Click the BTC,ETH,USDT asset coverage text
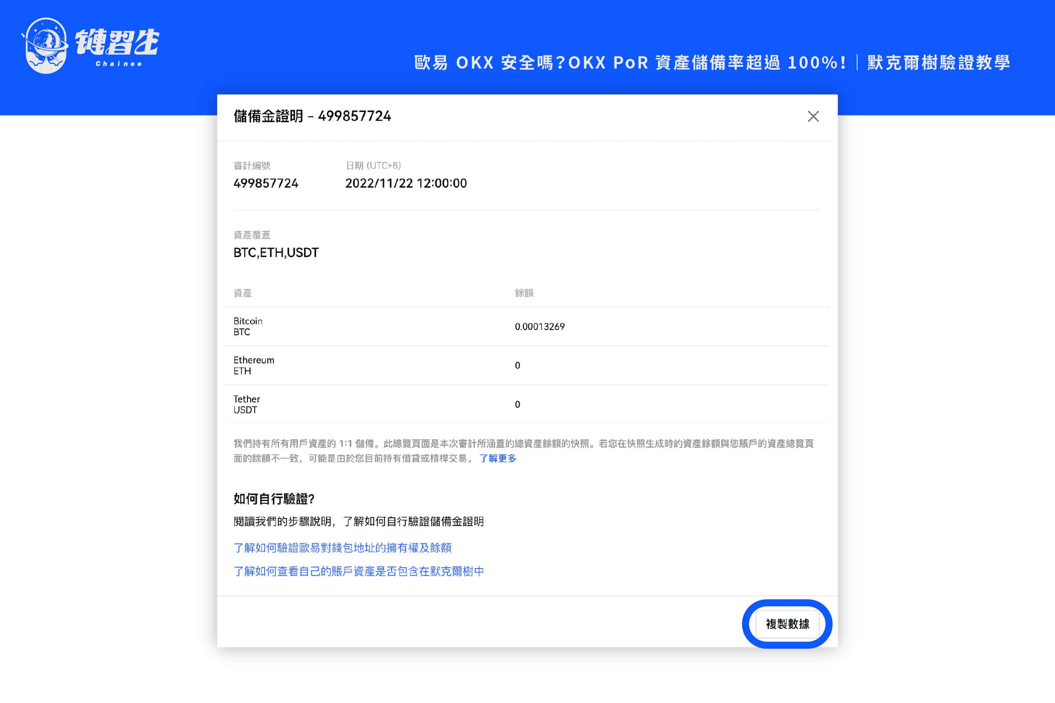The width and height of the screenshot is (1055, 703). click(276, 253)
